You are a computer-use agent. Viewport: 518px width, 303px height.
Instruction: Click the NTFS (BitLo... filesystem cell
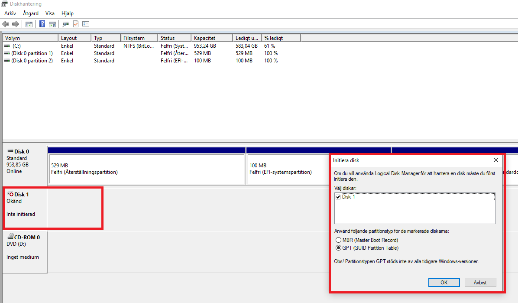click(139, 46)
